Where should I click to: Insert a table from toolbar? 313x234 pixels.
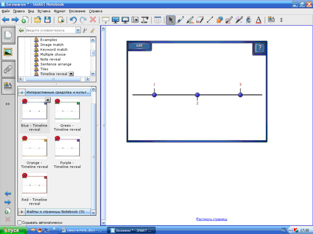[x=158, y=20]
